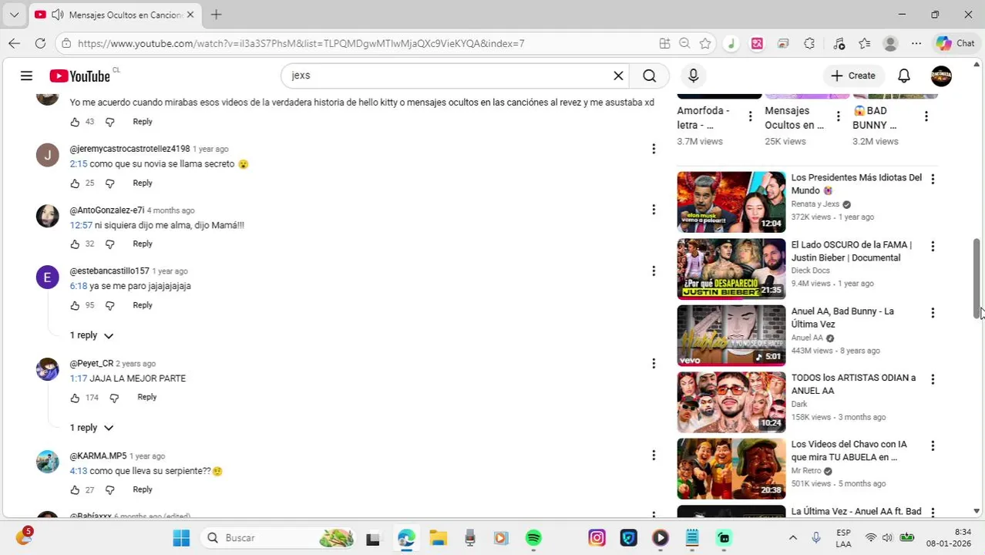Like the @Peyet_CR comment

pyautogui.click(x=75, y=398)
